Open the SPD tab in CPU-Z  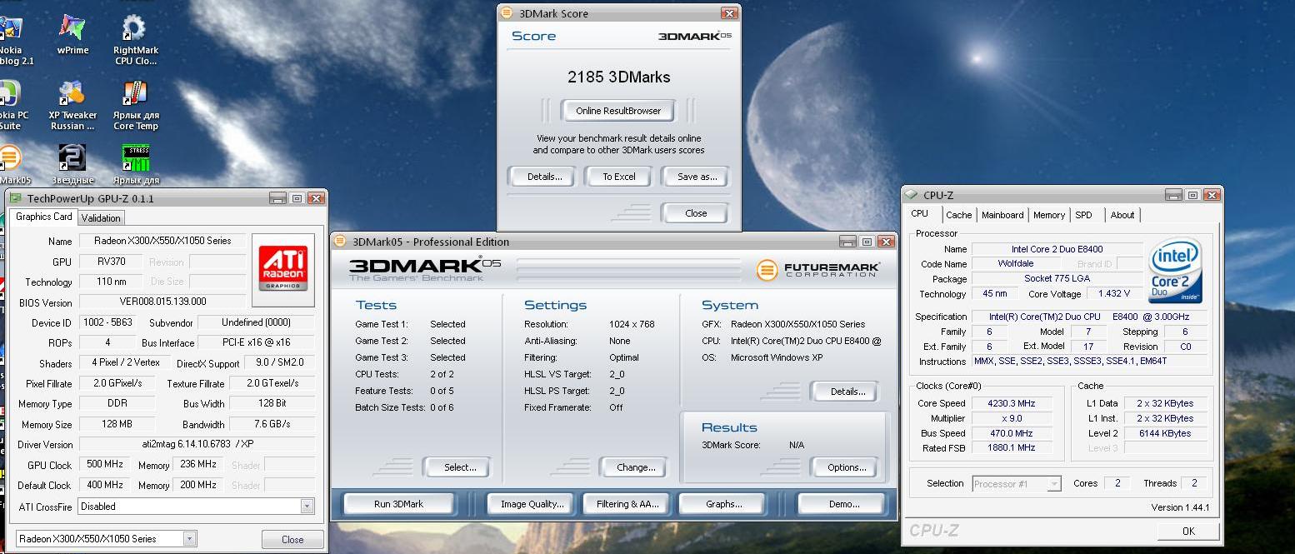(x=1083, y=215)
